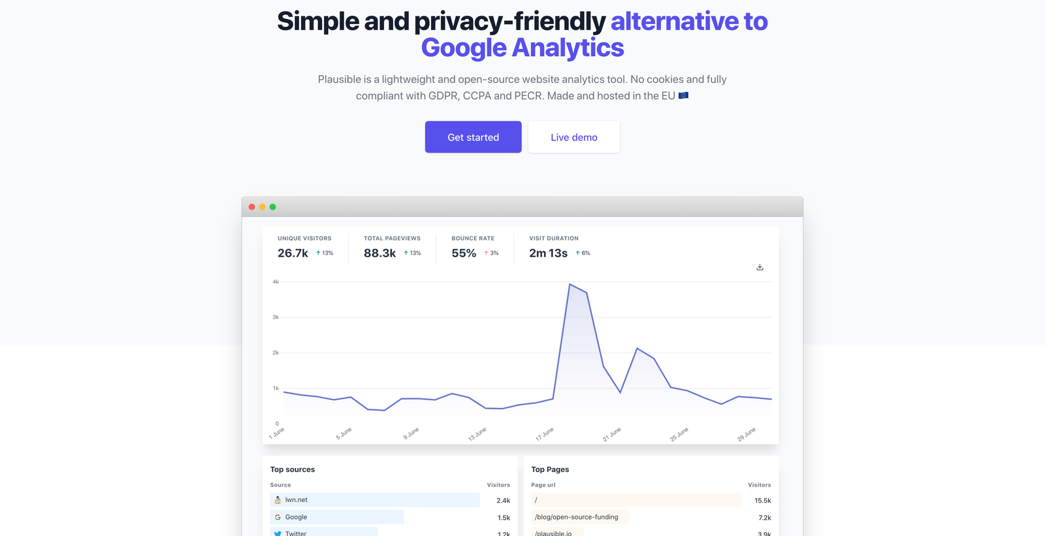Click the lwn.net penguin favicon
1045x536 pixels.
point(278,499)
